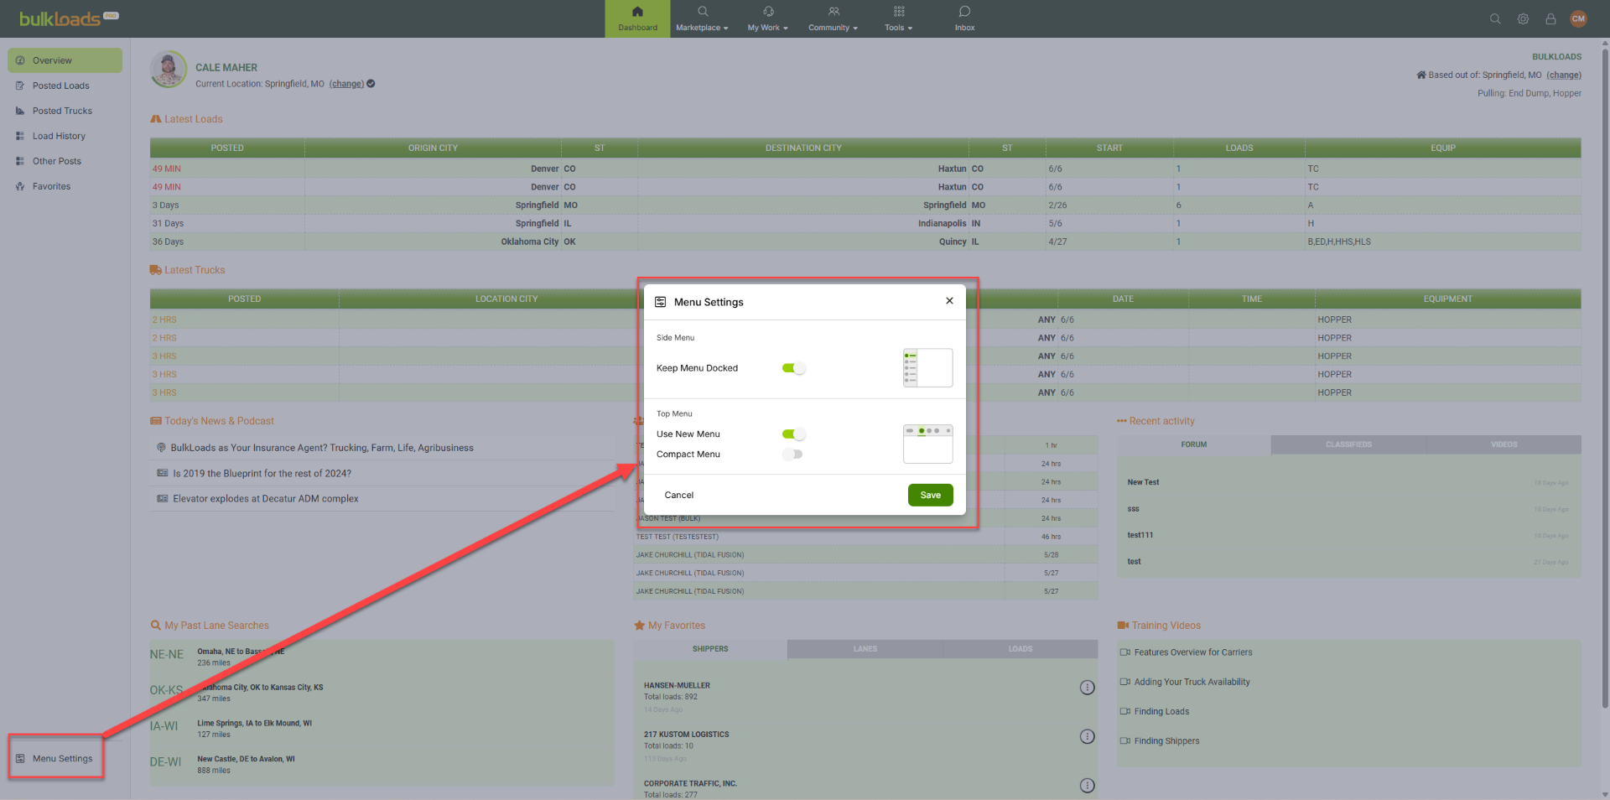
Task: Open Posted Trucks in side menu
Action: (x=65, y=111)
